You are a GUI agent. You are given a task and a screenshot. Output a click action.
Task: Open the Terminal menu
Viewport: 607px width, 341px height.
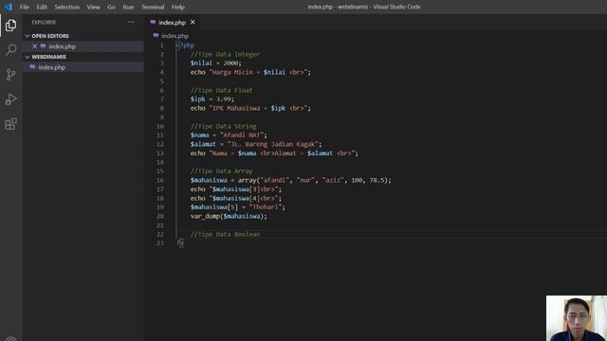(153, 7)
